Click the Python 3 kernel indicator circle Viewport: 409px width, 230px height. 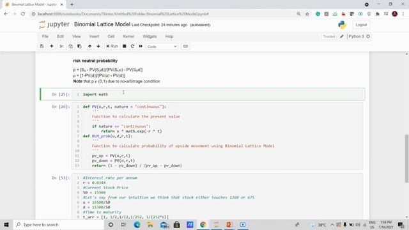pos(368,36)
